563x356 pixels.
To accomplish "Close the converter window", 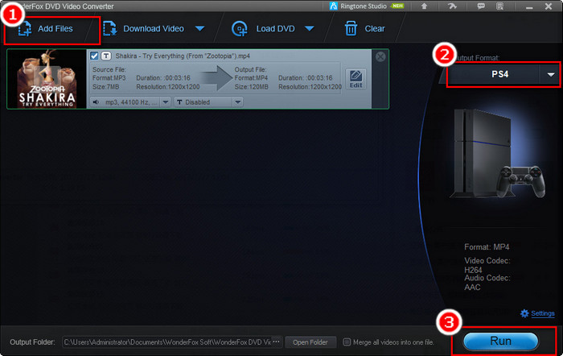I will click(x=549, y=6).
